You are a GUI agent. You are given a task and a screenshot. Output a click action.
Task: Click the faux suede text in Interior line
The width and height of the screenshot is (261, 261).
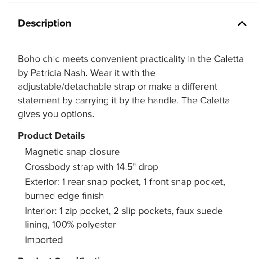[x=199, y=211]
